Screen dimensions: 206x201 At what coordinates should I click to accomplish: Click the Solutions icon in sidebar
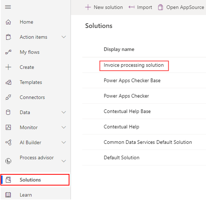point(8,180)
